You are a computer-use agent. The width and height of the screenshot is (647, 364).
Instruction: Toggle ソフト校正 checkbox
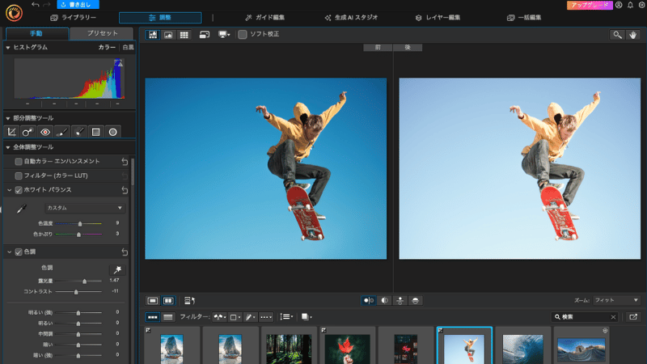point(242,34)
